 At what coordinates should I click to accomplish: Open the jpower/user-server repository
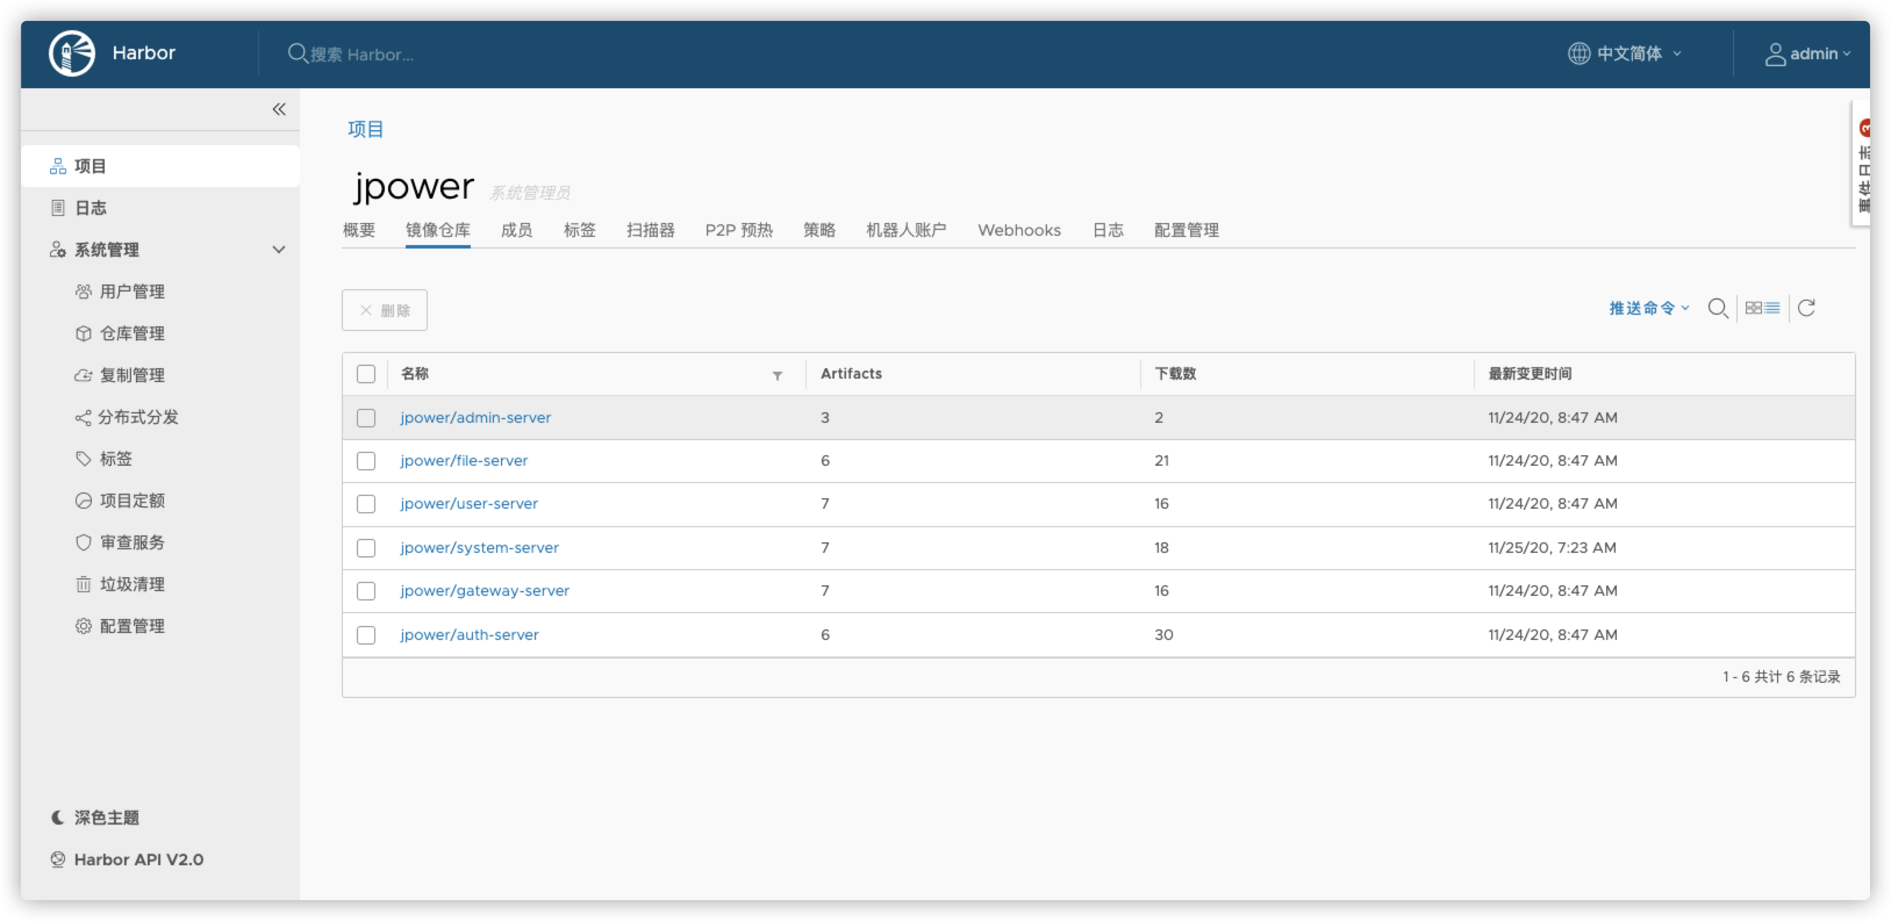click(x=469, y=505)
